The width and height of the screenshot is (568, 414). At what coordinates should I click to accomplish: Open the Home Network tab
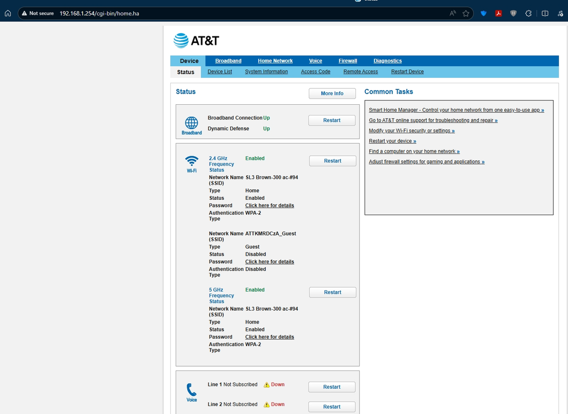pos(275,61)
